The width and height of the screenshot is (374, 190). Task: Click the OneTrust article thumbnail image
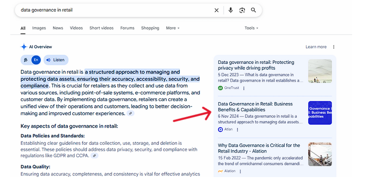320,71
